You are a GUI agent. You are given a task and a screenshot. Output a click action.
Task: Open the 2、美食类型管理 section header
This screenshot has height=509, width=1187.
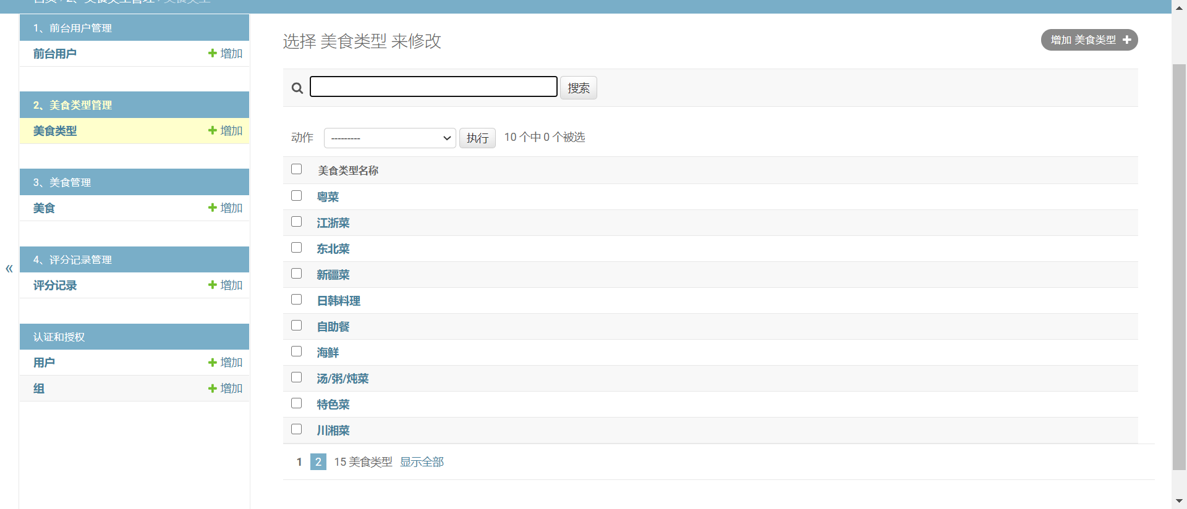tap(72, 105)
